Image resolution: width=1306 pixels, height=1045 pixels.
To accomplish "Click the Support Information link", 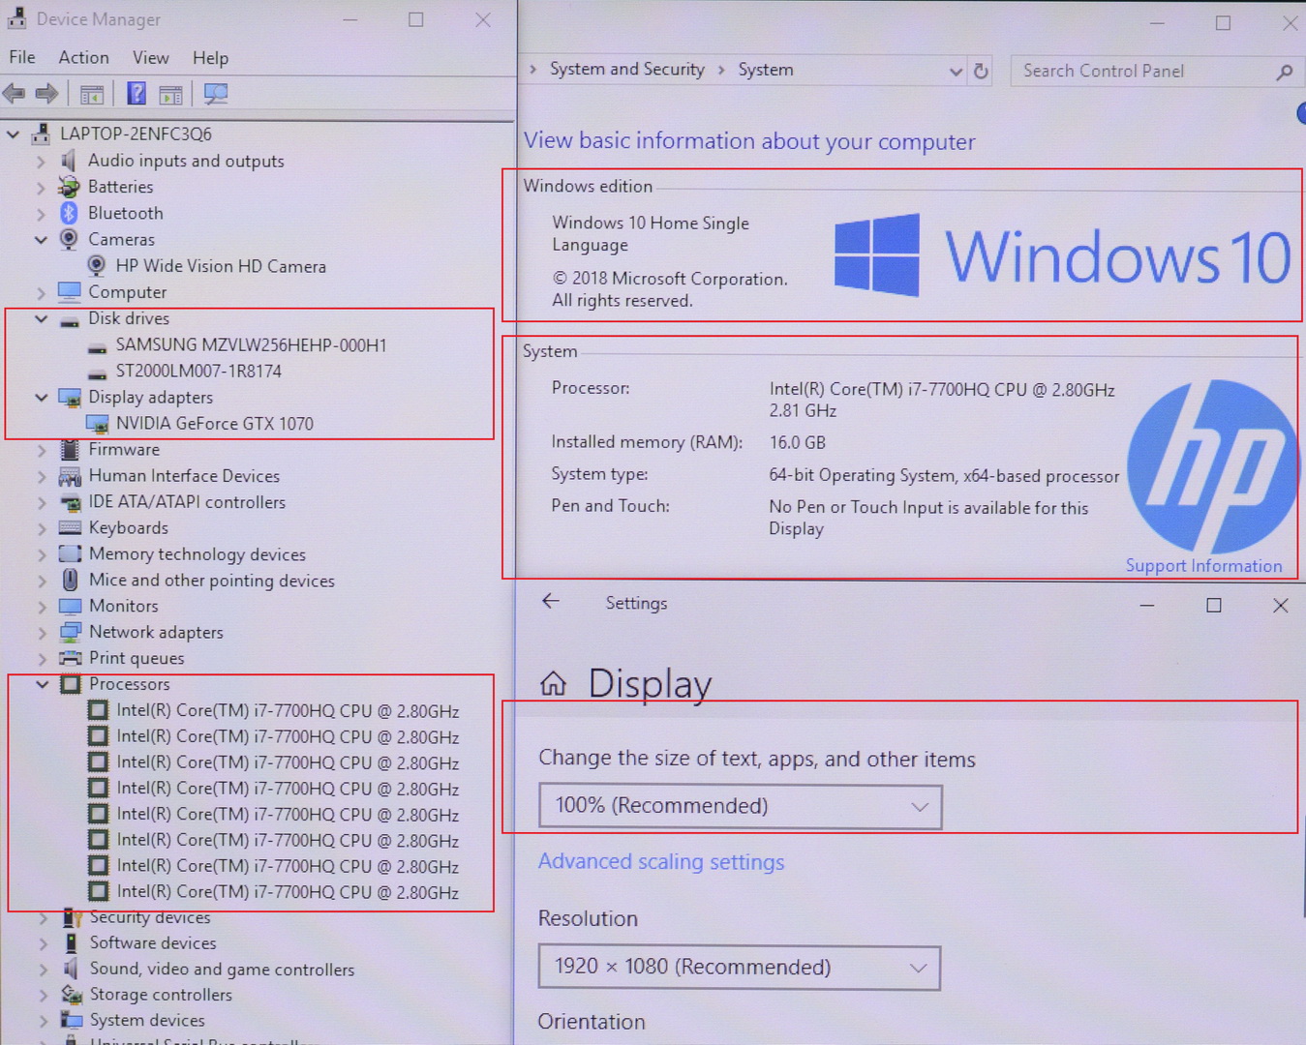I will coord(1203,566).
